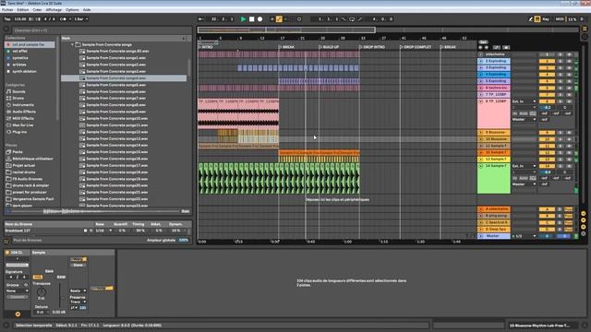The width and height of the screenshot is (591, 332).
Task: Open the Edition menu
Action: click(x=22, y=10)
